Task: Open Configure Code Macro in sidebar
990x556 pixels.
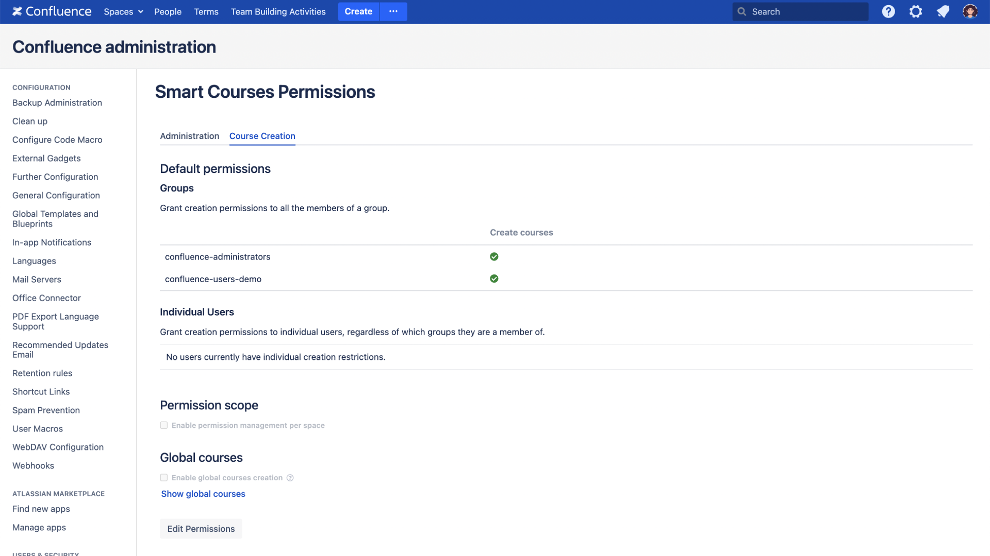Action: click(57, 140)
